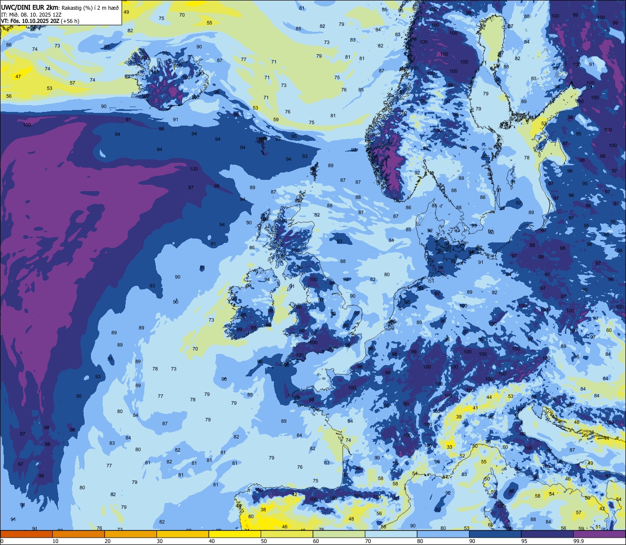Click the purple legend swatch above 99.9%

click(x=599, y=534)
